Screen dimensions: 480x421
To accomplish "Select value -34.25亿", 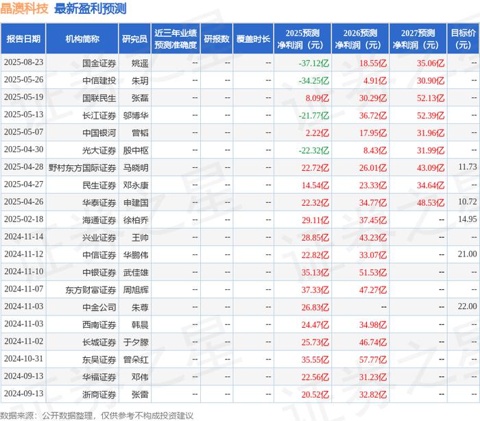I will pos(314,81).
